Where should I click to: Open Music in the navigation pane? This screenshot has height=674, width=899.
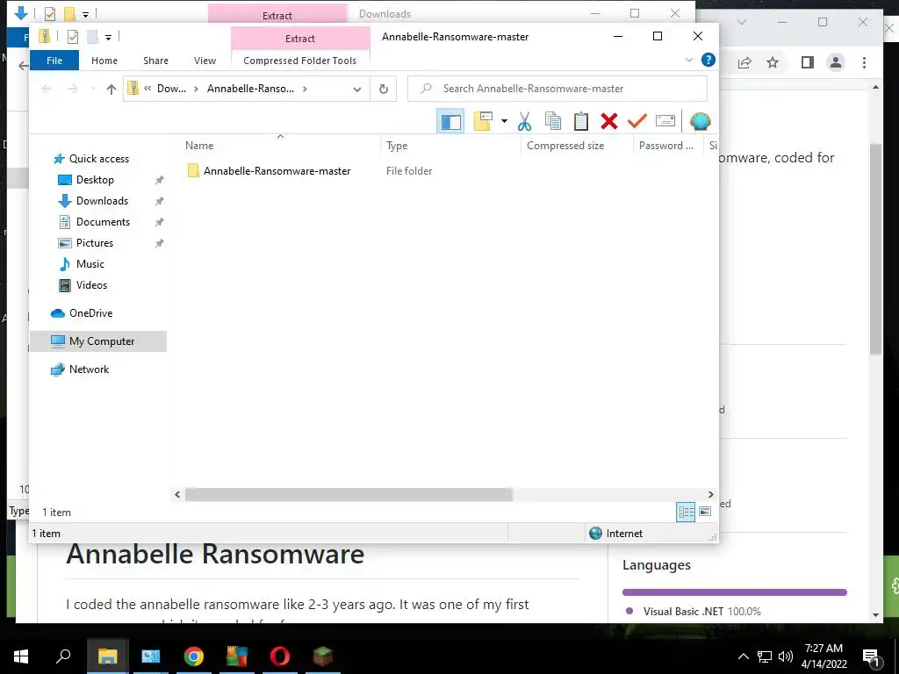click(x=90, y=264)
